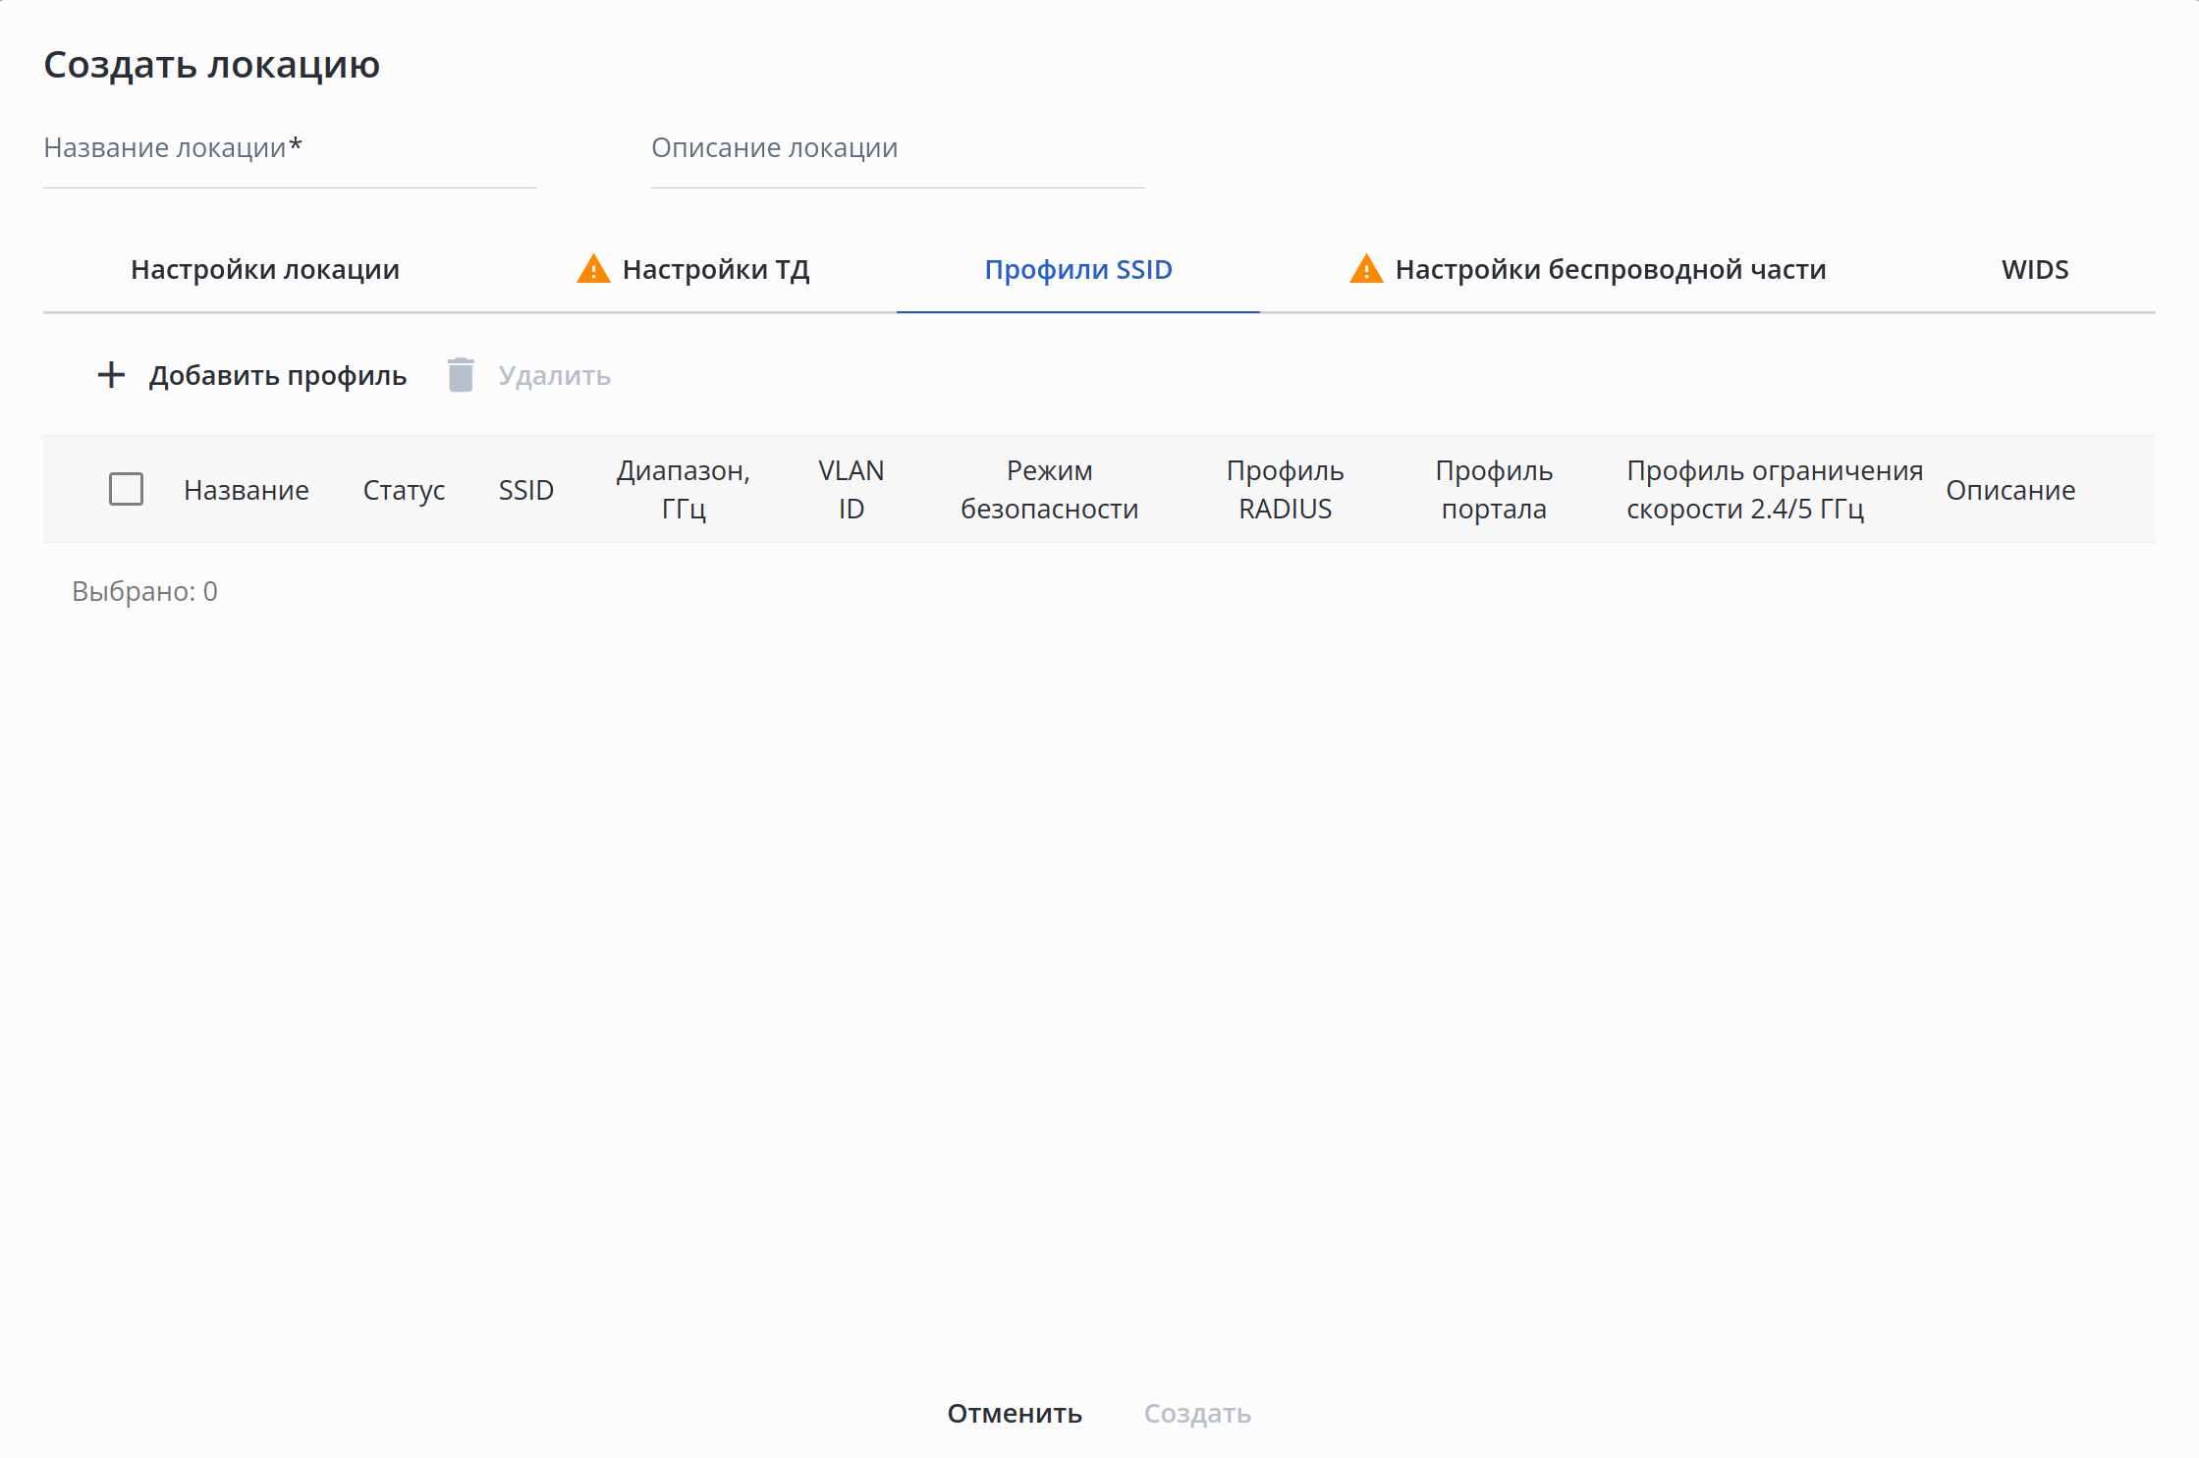Click the Удалить button

point(554,376)
